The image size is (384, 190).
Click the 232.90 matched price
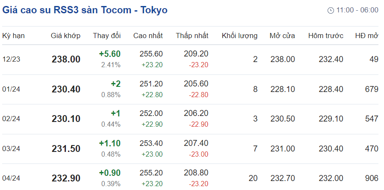pos(66,178)
